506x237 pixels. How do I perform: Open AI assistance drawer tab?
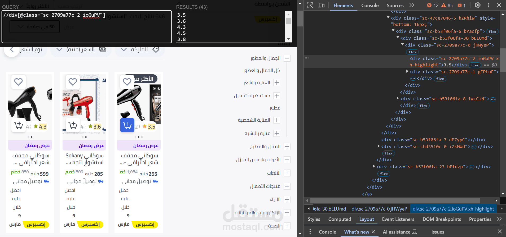tap(400, 232)
